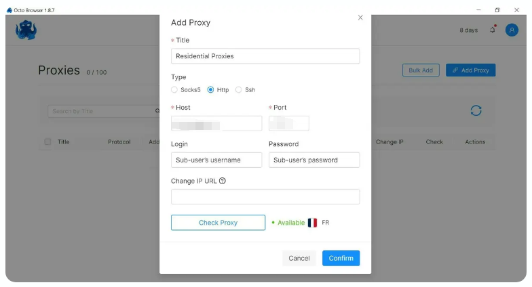Cancel the Add Proxy dialog
The image size is (532, 287).
tap(299, 259)
